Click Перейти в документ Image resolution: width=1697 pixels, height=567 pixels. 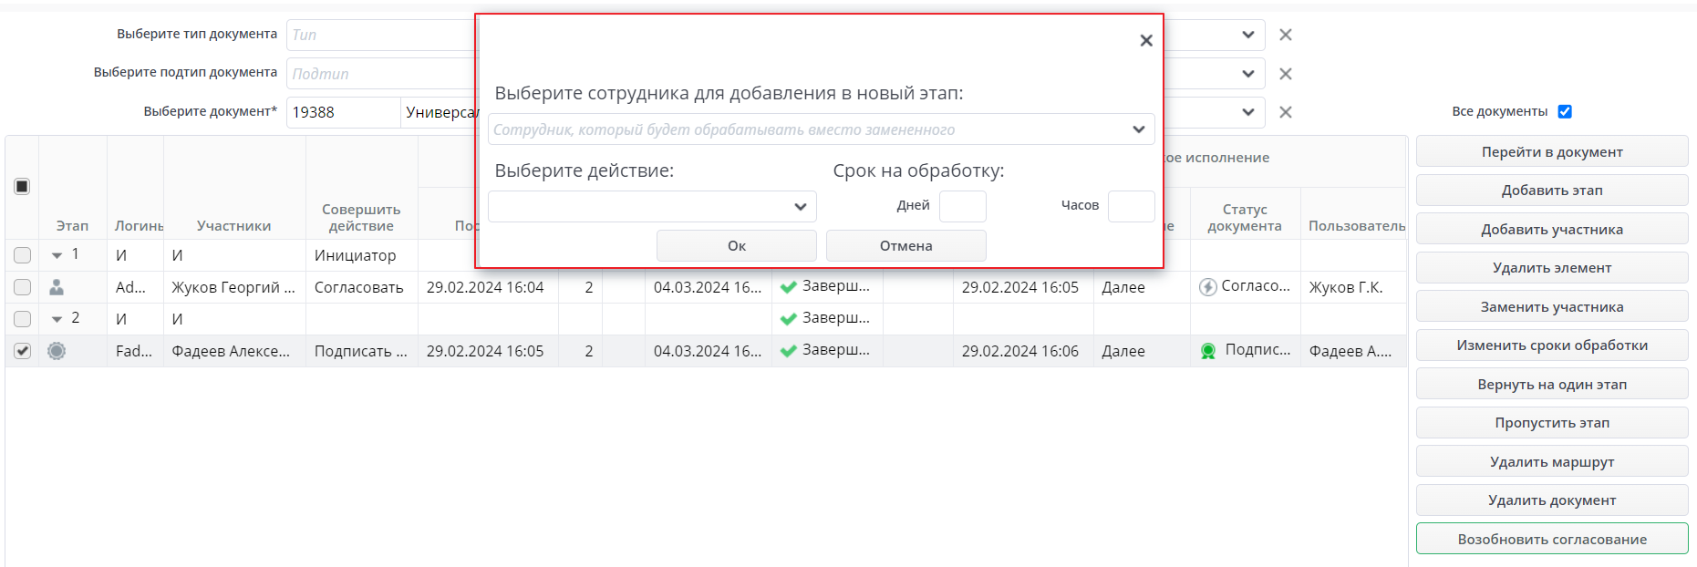pyautogui.click(x=1552, y=152)
